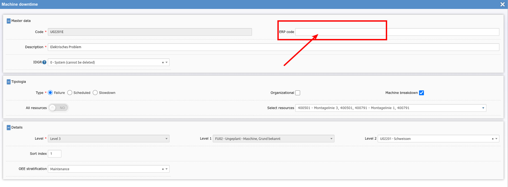Choose the Slowdown type radio button

coord(95,93)
